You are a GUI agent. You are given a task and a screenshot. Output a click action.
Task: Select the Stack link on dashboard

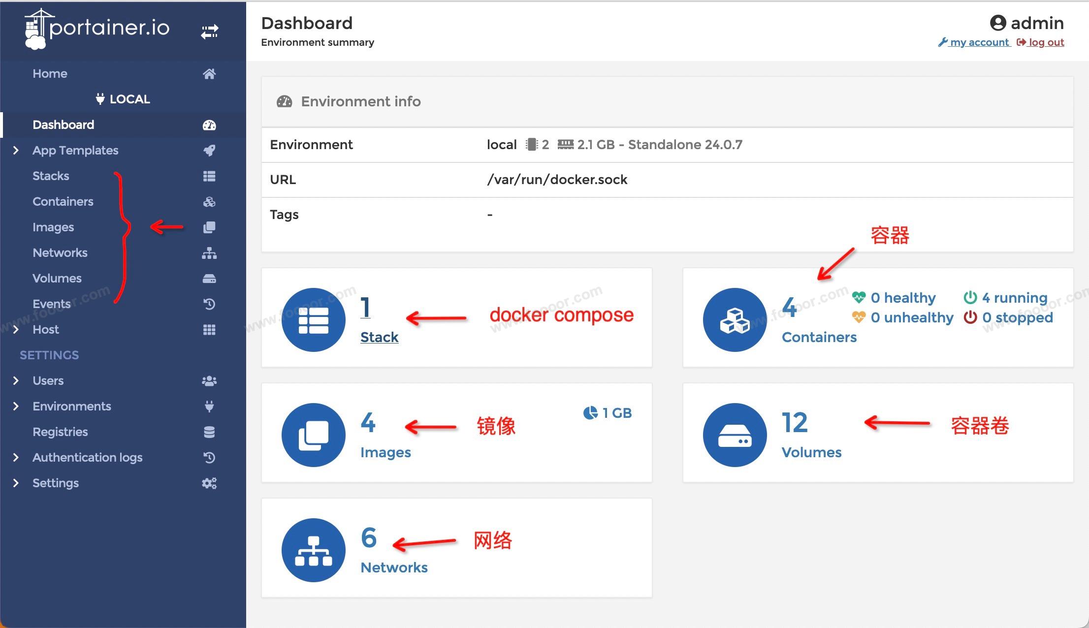click(379, 337)
